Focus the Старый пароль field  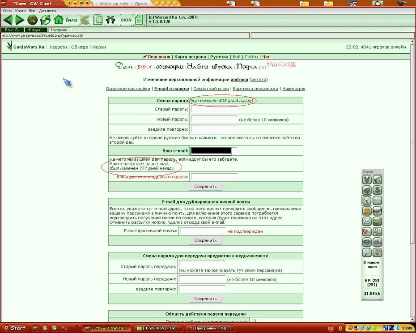214,109
